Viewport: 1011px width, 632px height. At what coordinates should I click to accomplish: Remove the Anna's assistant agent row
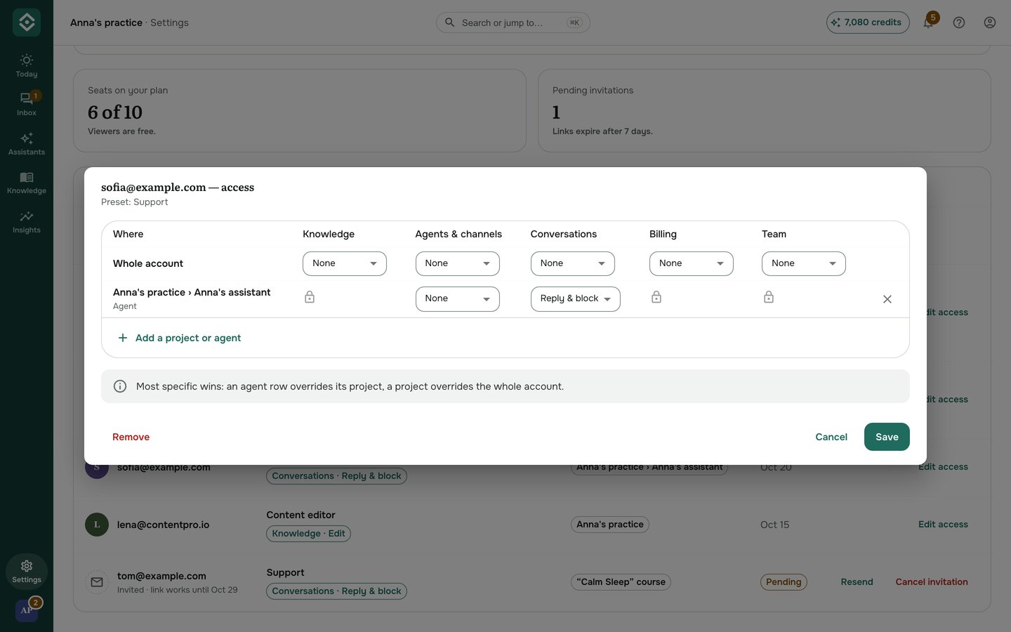point(887,299)
